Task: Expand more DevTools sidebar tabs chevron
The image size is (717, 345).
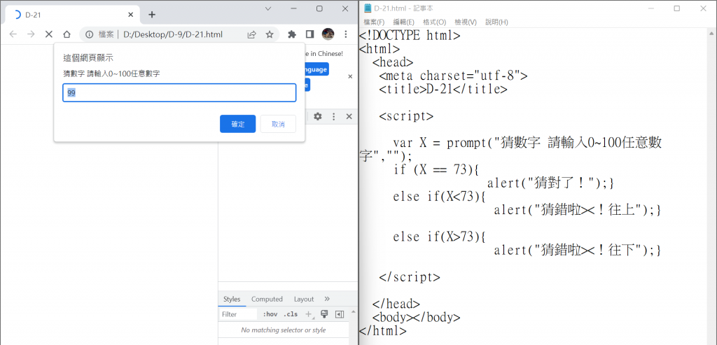Action: [327, 299]
